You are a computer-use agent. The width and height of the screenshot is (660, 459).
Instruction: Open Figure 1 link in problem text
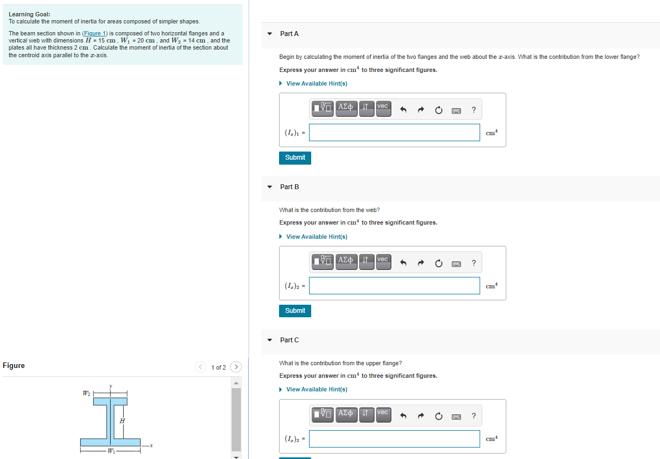tap(95, 34)
